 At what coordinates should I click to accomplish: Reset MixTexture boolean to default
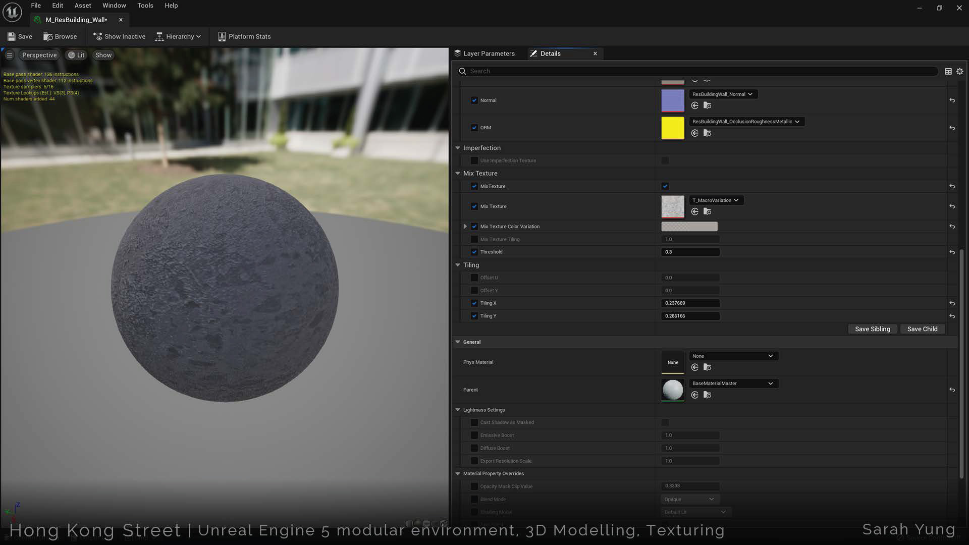click(x=952, y=186)
